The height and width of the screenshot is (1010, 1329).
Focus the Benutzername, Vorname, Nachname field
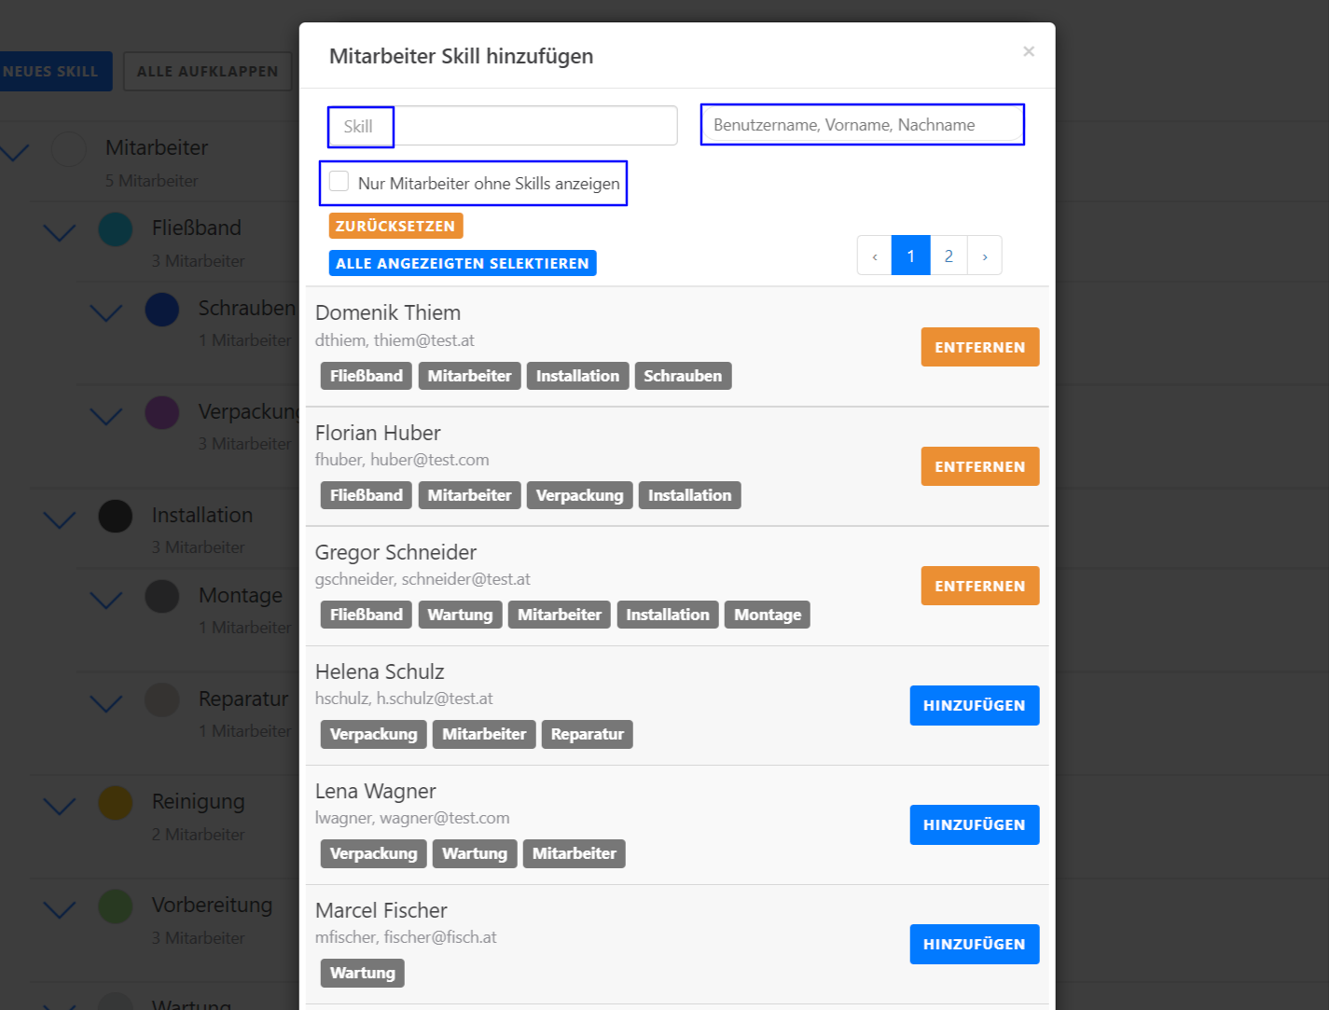[862, 125]
